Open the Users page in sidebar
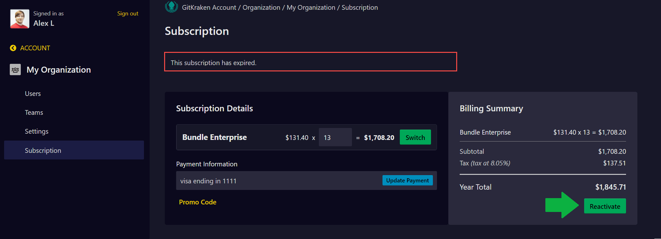The height and width of the screenshot is (239, 661). click(x=33, y=94)
